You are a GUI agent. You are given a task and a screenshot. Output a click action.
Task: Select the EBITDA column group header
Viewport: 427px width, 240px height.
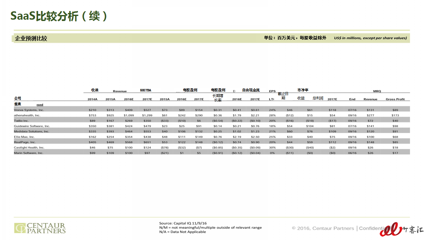(146, 90)
